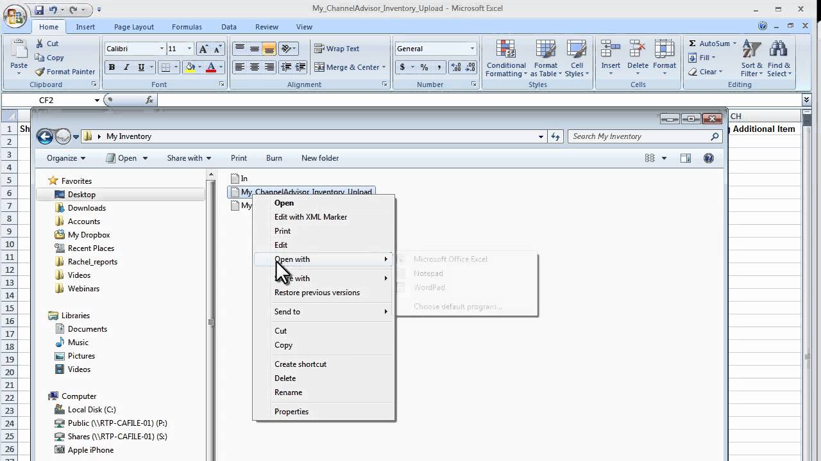The image size is (821, 461).
Task: Apply Accounting dollar number format
Action: [x=402, y=67]
